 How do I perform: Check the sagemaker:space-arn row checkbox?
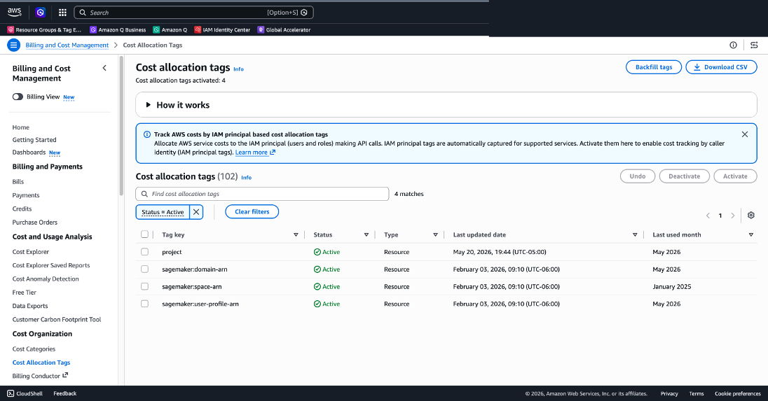point(144,286)
